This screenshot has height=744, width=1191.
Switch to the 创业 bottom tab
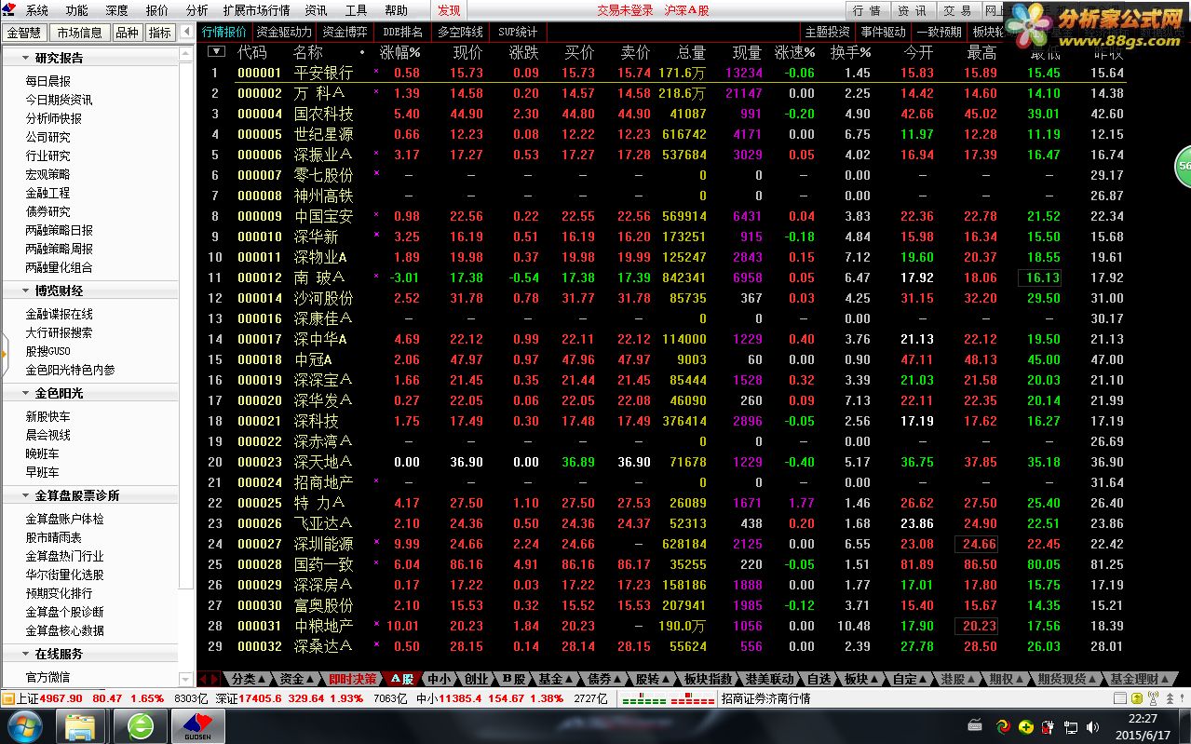tap(476, 680)
